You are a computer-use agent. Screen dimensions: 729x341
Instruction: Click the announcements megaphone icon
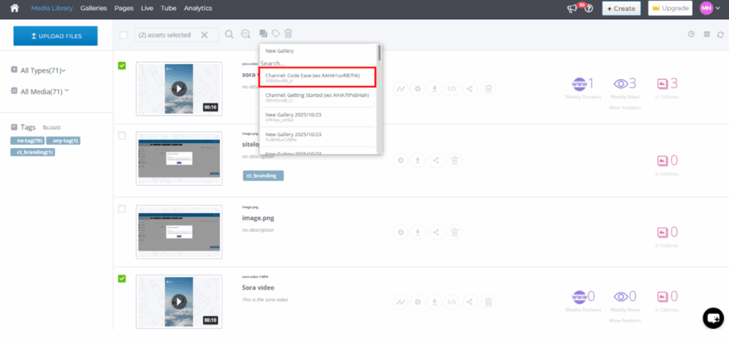572,9
